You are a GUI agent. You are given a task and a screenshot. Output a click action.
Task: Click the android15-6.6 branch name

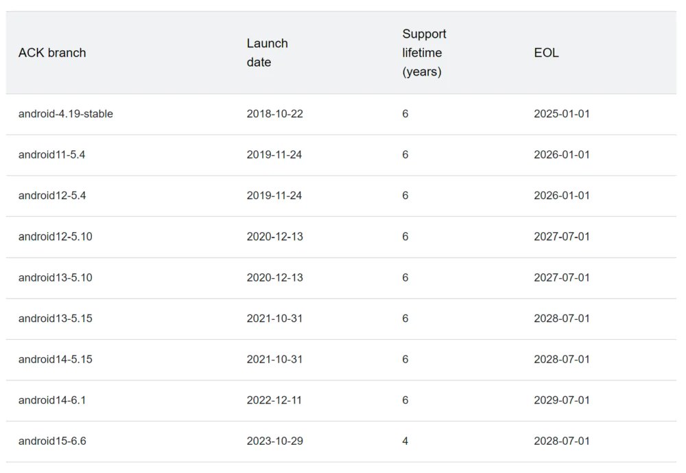[52, 441]
